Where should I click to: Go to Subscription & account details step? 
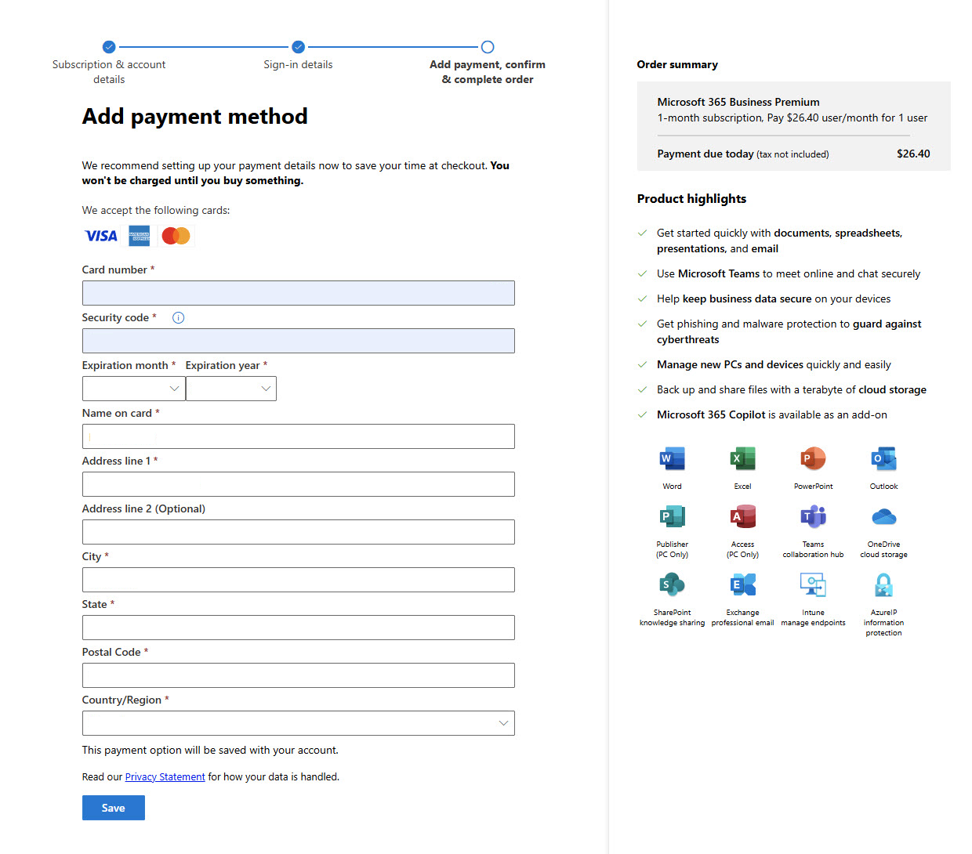pyautogui.click(x=109, y=47)
